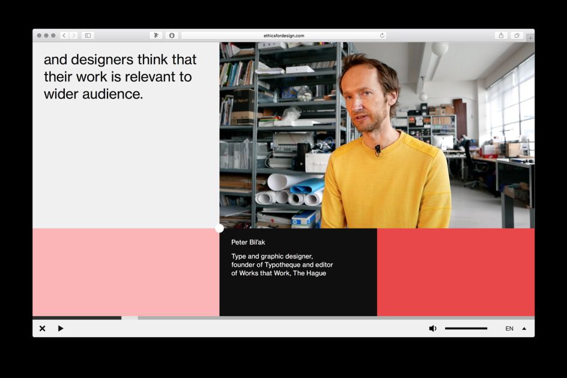Navigate back with the back arrow

pos(64,35)
